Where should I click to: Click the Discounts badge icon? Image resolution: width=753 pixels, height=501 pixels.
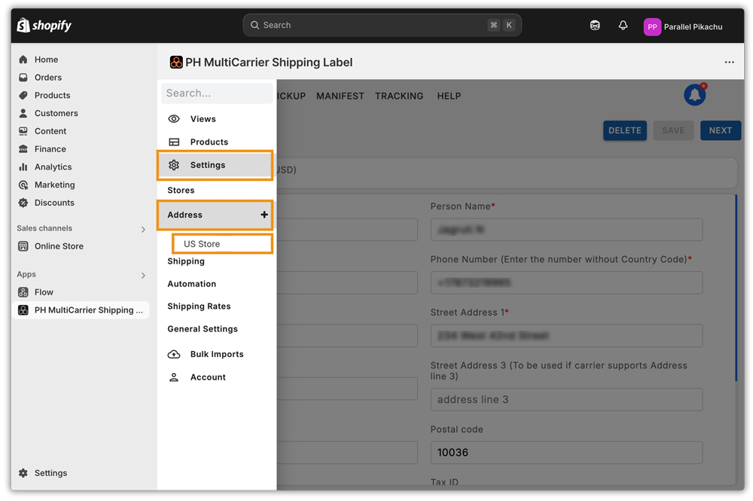pos(23,203)
